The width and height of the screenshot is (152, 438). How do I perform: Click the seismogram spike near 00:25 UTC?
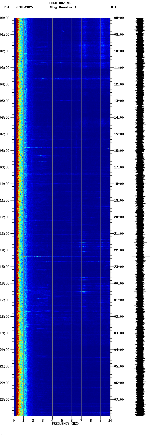click(x=142, y=290)
